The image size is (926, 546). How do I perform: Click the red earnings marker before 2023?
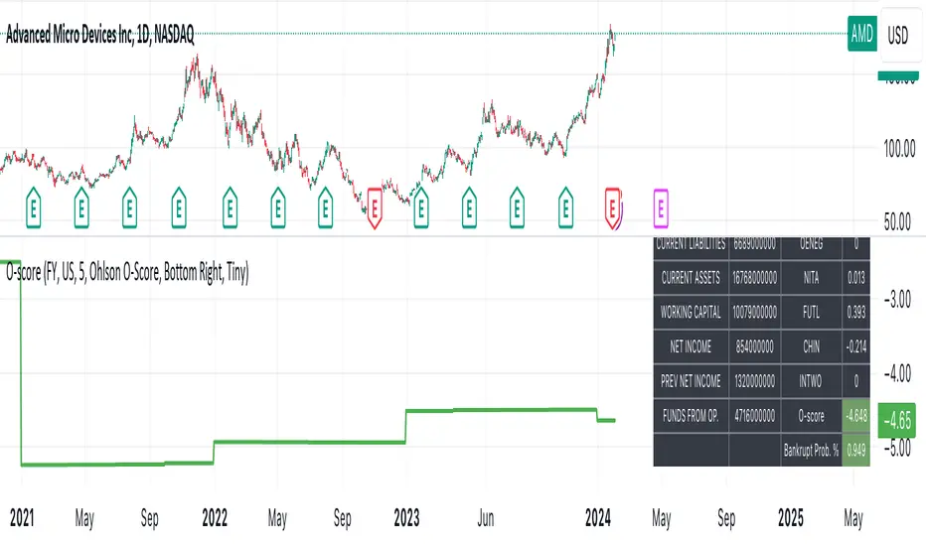point(375,207)
